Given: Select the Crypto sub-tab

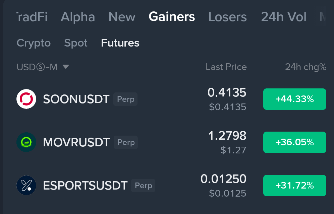Looking at the screenshot, I should click(34, 43).
